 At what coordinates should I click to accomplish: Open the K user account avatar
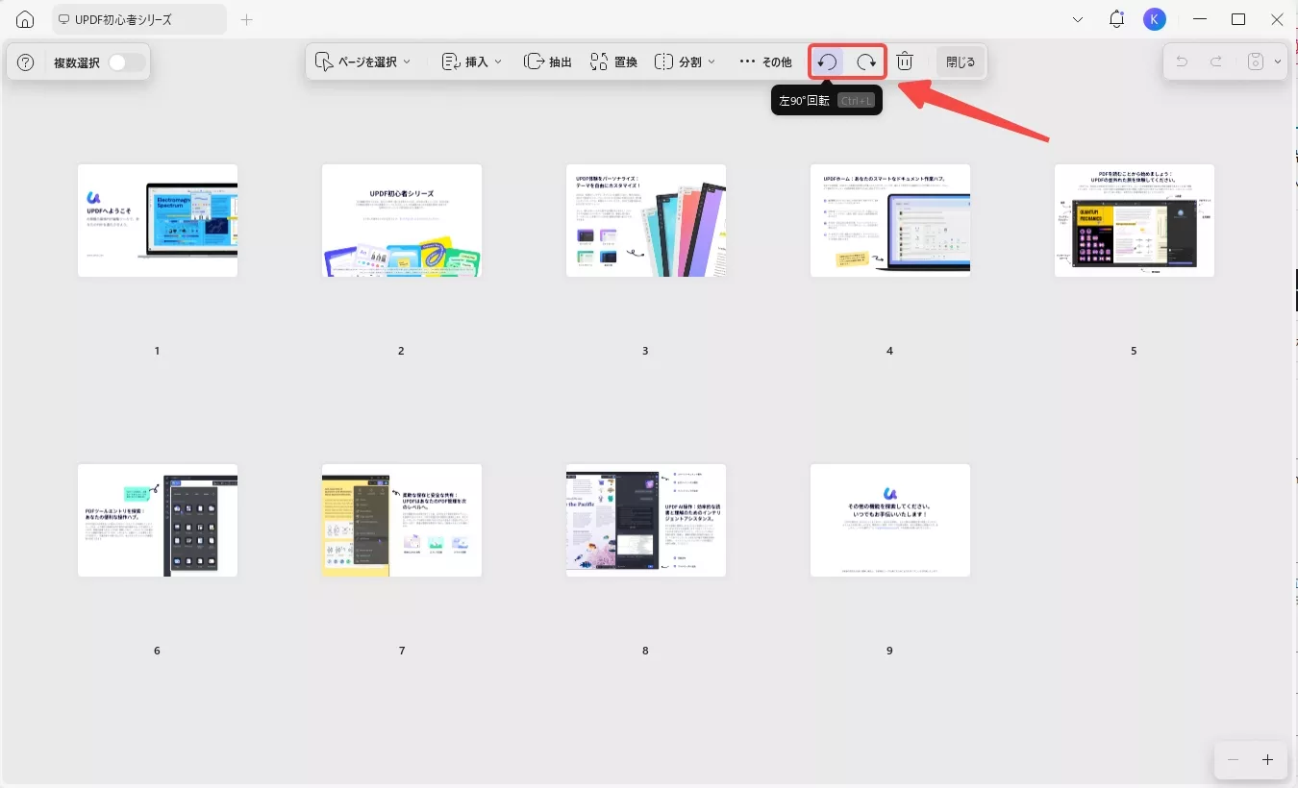pyautogui.click(x=1155, y=19)
